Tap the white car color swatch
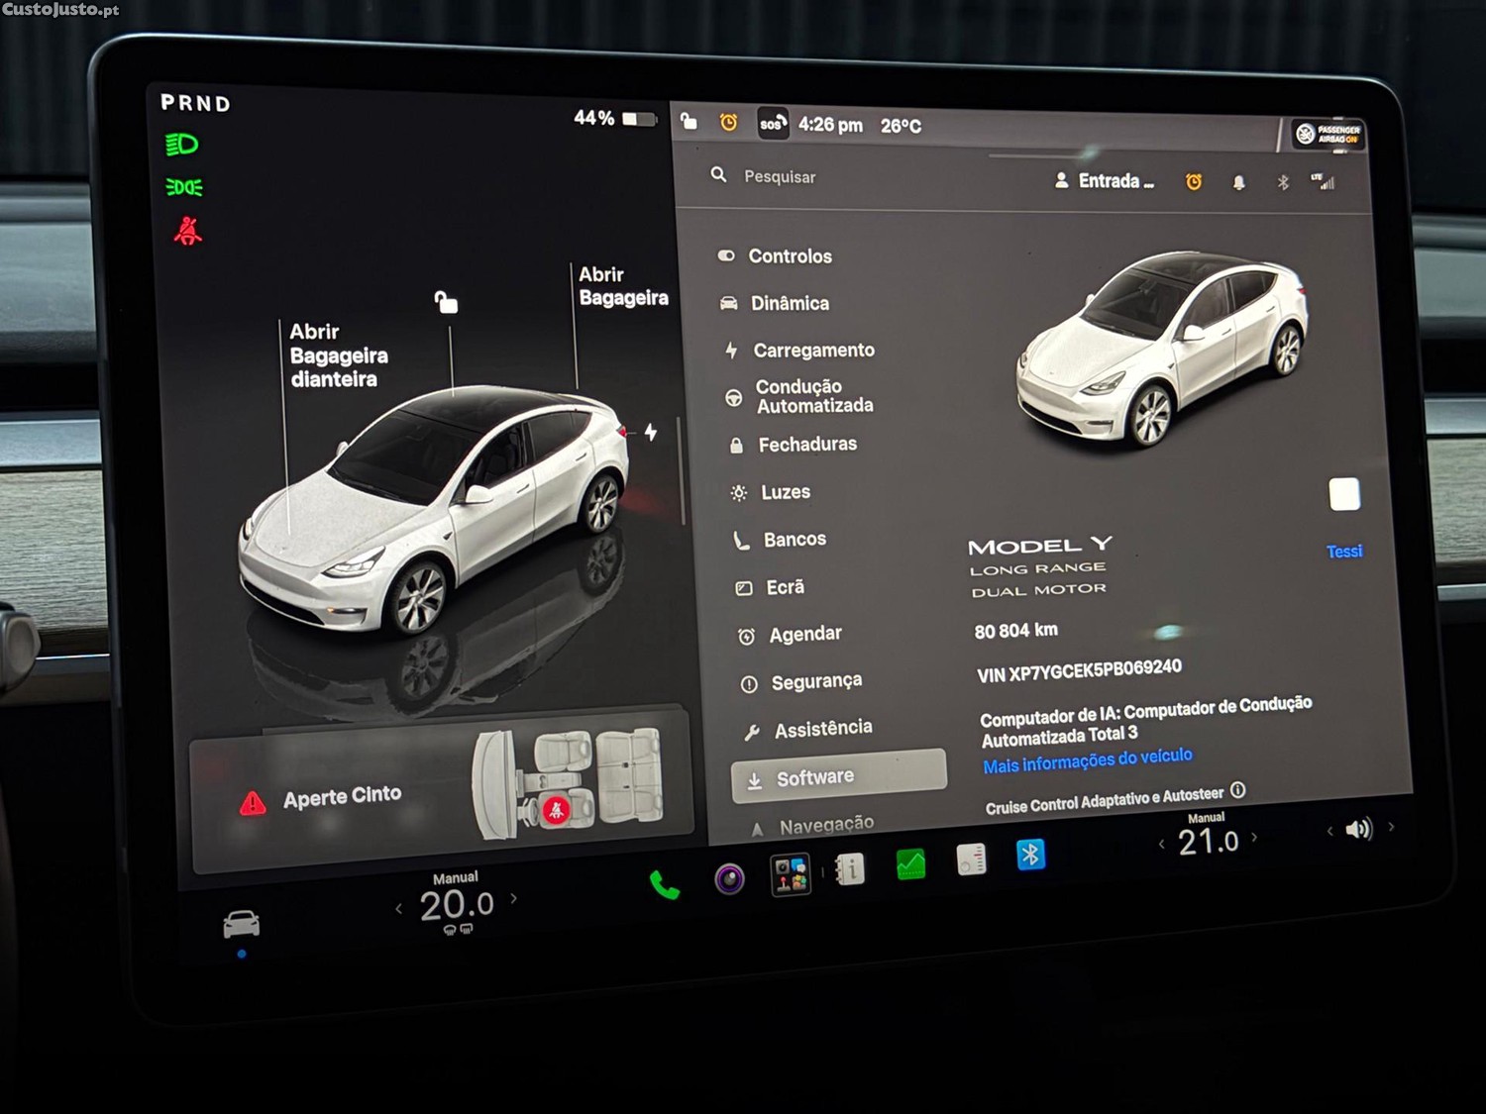The height and width of the screenshot is (1114, 1486). tap(1344, 494)
